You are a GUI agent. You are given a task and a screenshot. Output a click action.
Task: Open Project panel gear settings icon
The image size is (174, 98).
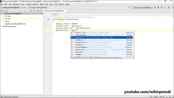(x=38, y=11)
